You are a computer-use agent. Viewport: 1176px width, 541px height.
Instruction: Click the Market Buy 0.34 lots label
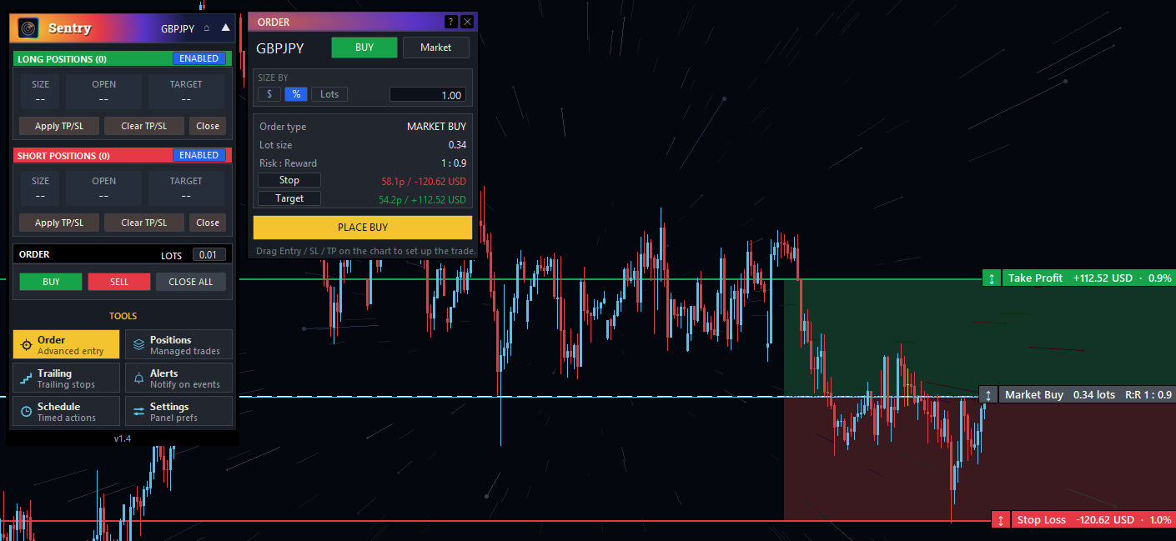[x=1086, y=395]
